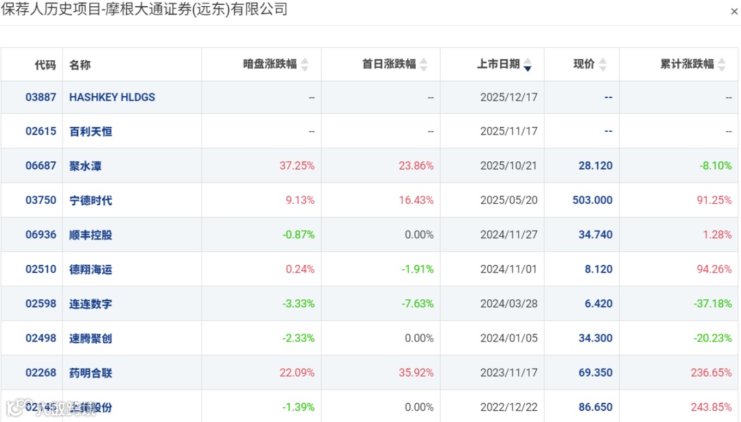The height and width of the screenshot is (422, 741).
Task: Open stock code 02615
Action: click(x=40, y=131)
